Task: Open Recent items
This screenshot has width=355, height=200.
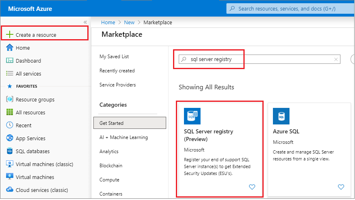Action: coord(23,125)
